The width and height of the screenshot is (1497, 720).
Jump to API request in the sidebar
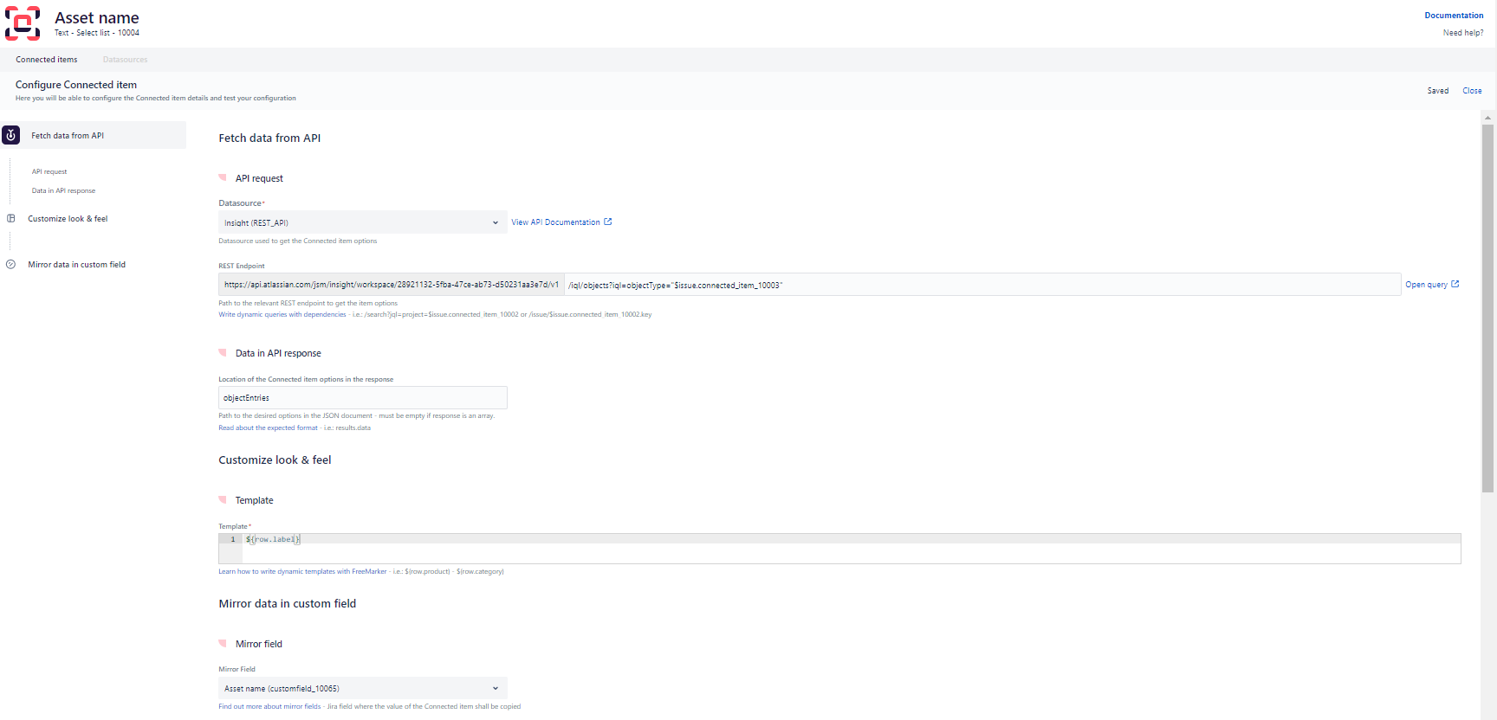tap(49, 172)
